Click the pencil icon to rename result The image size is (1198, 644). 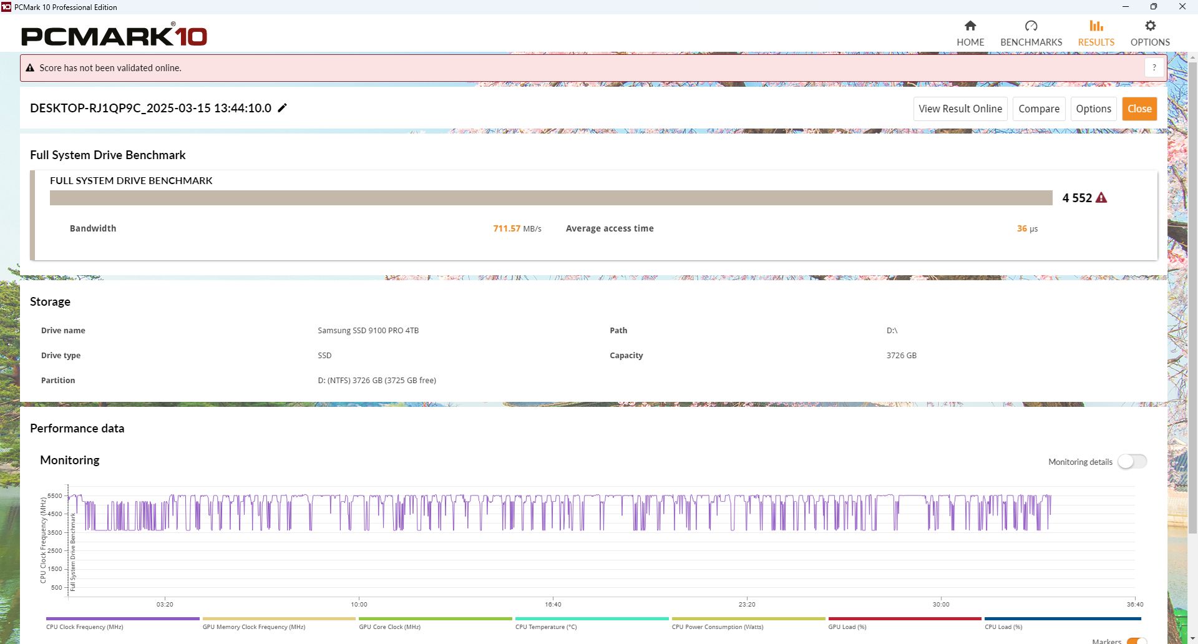click(283, 108)
